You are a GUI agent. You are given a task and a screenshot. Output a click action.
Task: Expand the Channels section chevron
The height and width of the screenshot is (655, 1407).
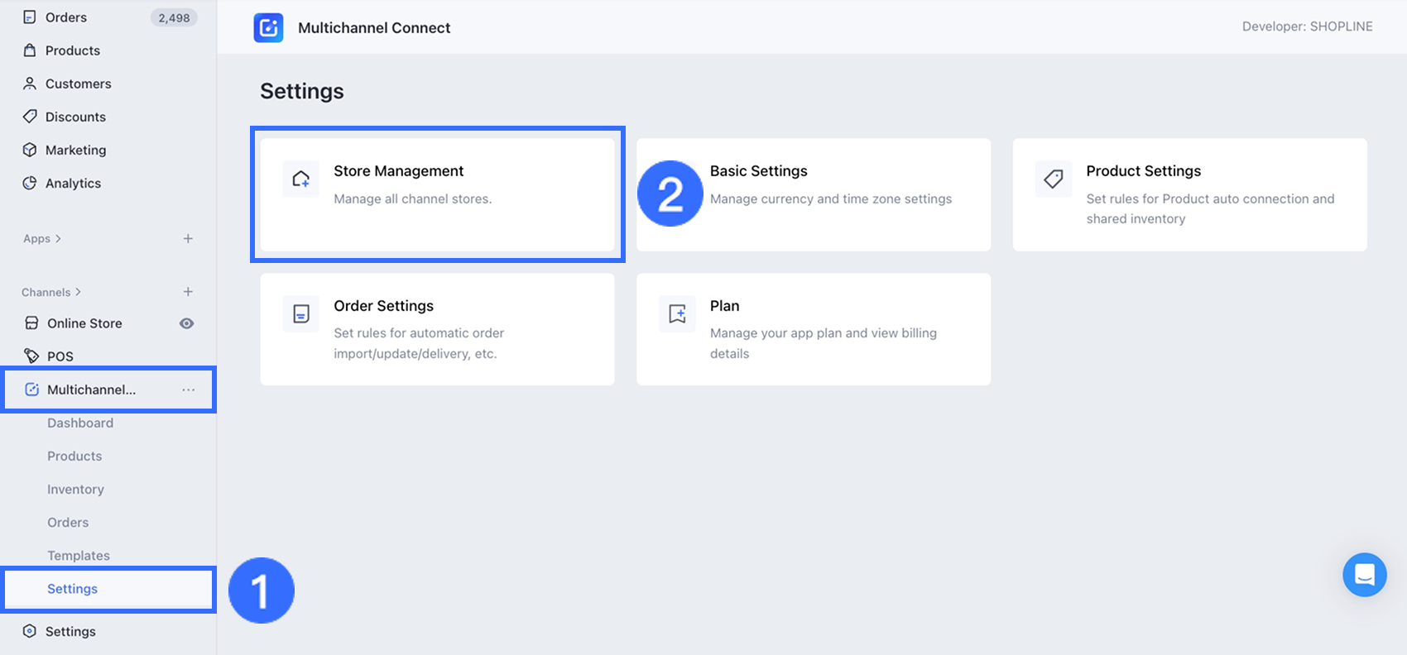tap(78, 292)
